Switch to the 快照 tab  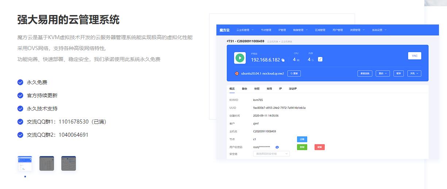(x=257, y=88)
